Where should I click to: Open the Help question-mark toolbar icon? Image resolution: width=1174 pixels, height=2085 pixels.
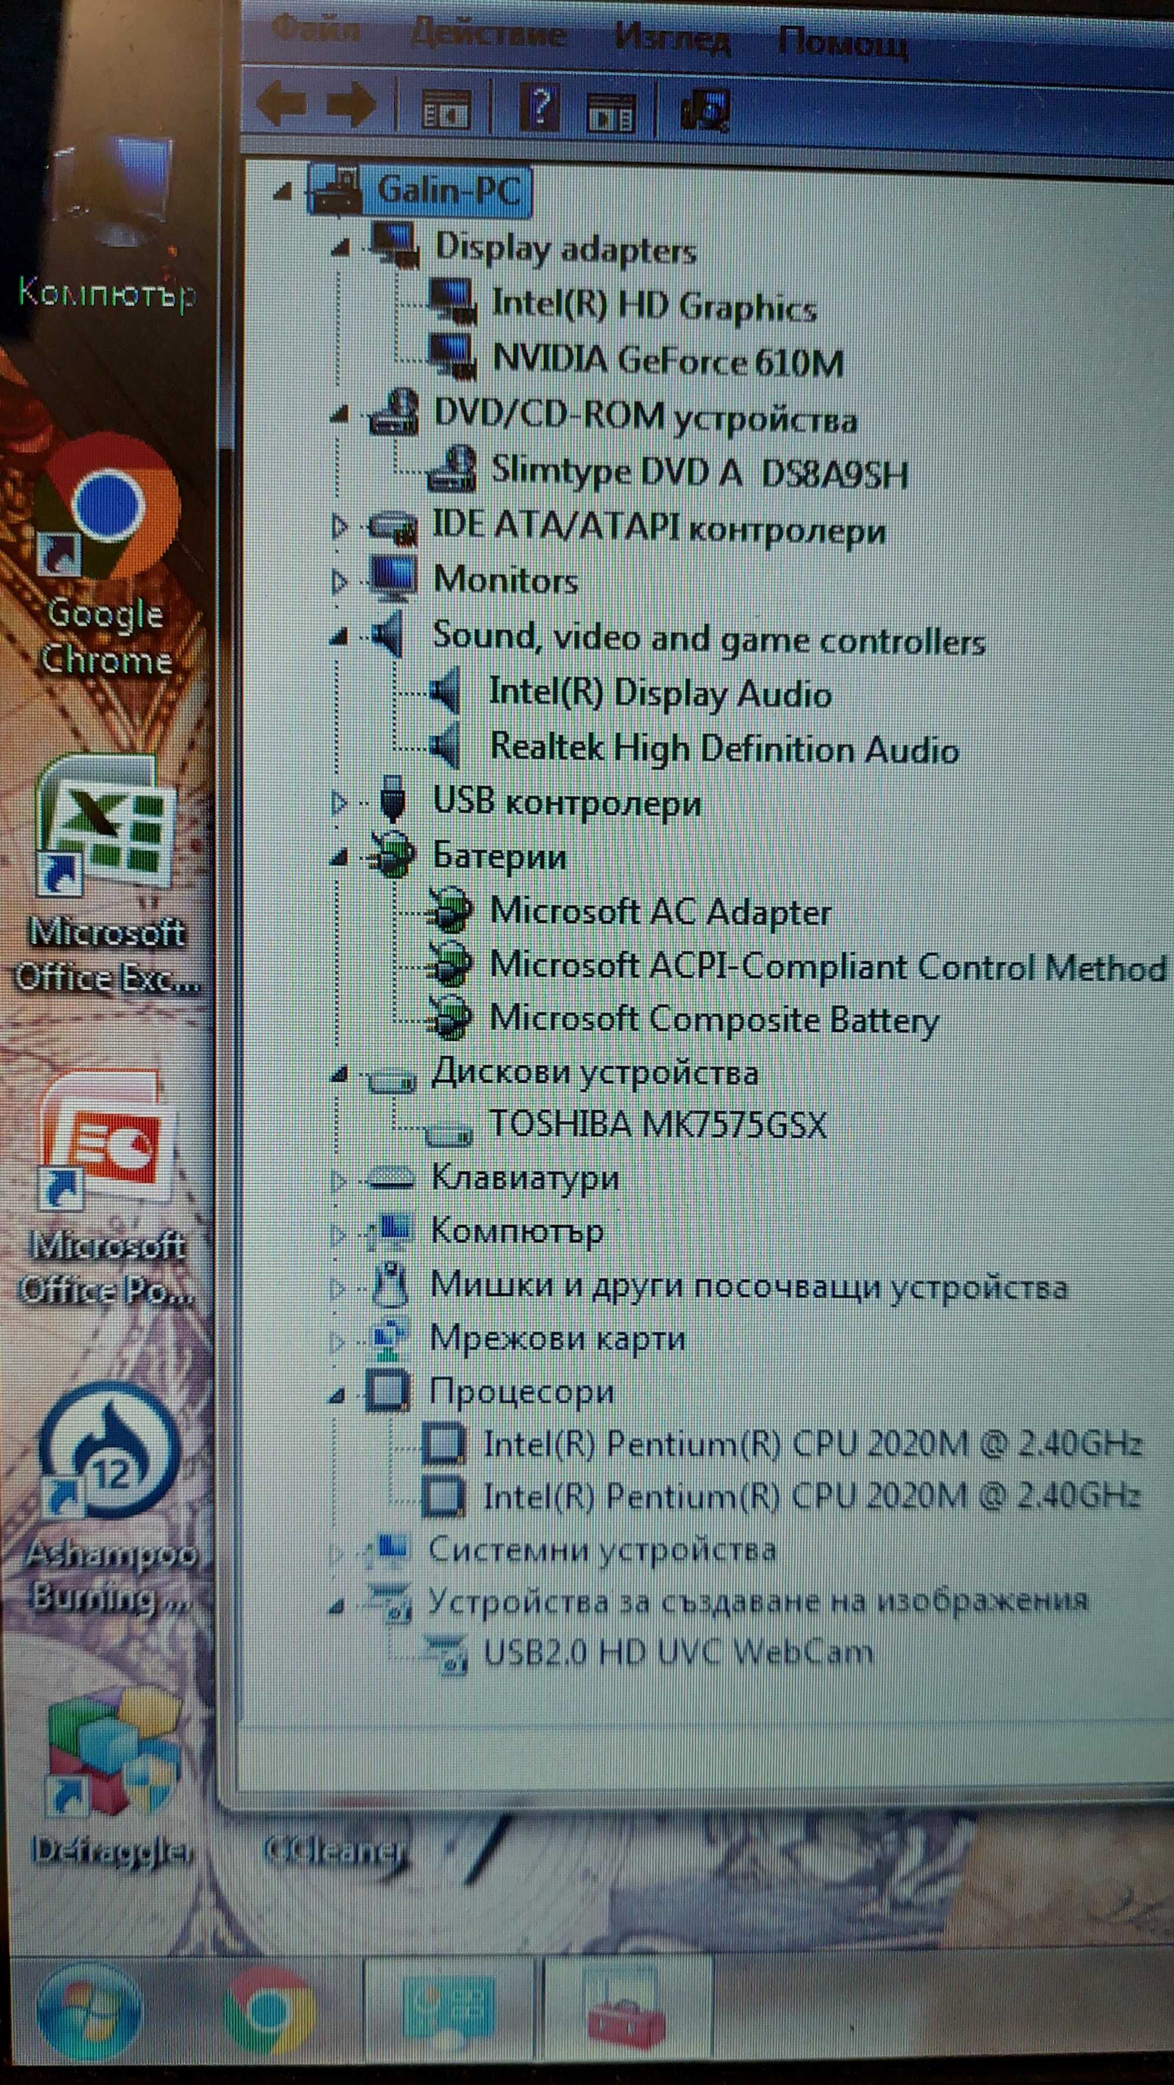pos(539,107)
